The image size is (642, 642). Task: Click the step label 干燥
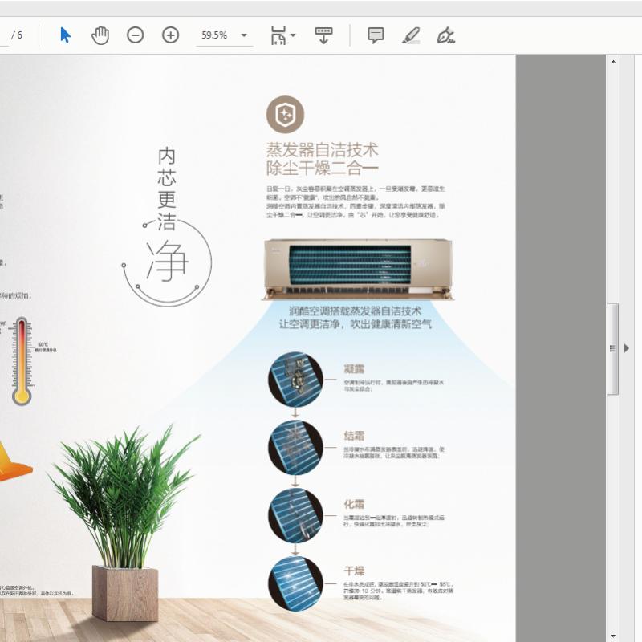point(354,571)
